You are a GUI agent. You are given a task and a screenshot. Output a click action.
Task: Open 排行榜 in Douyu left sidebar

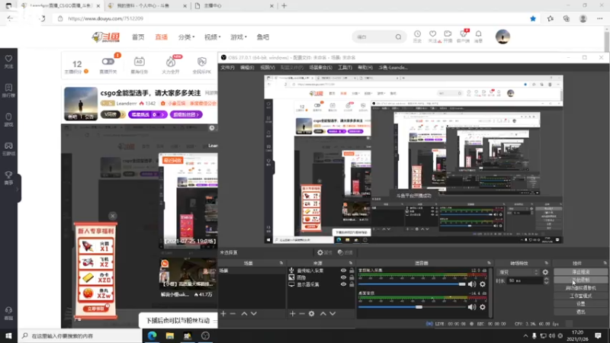tap(8, 91)
